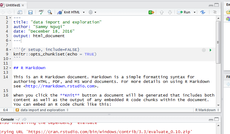Image resolution: width=230 pixels, height=134 pixels.
Task: Click the editor vertical scrollbar thumb
Action: pos(218,42)
